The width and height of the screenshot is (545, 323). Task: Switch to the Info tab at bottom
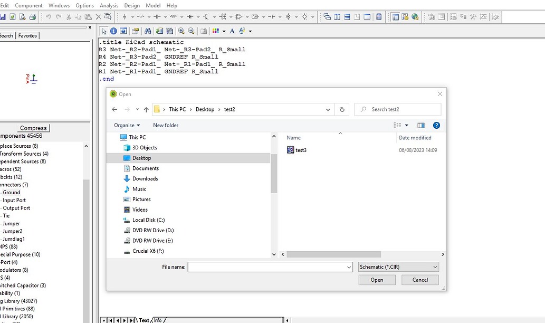[157, 320]
